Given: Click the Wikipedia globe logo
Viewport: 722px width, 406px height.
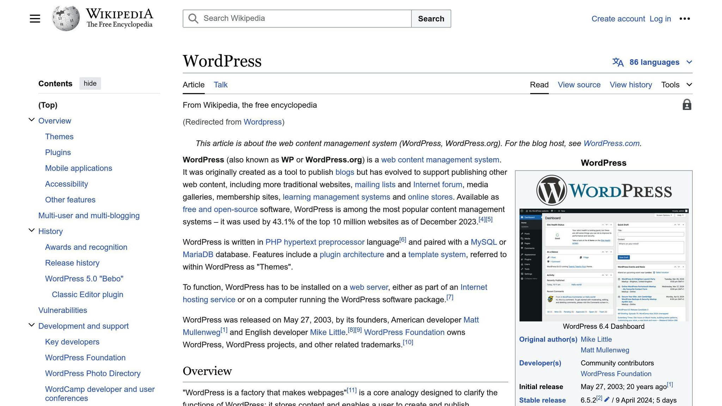Looking at the screenshot, I should point(66,18).
